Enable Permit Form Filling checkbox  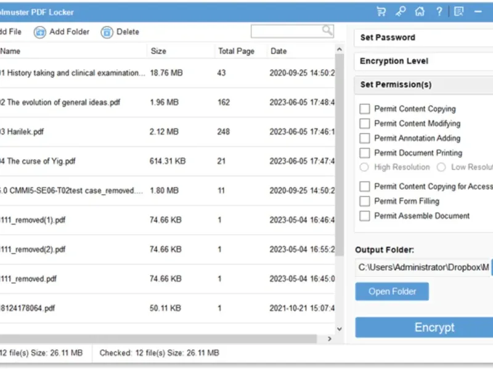[x=365, y=201]
